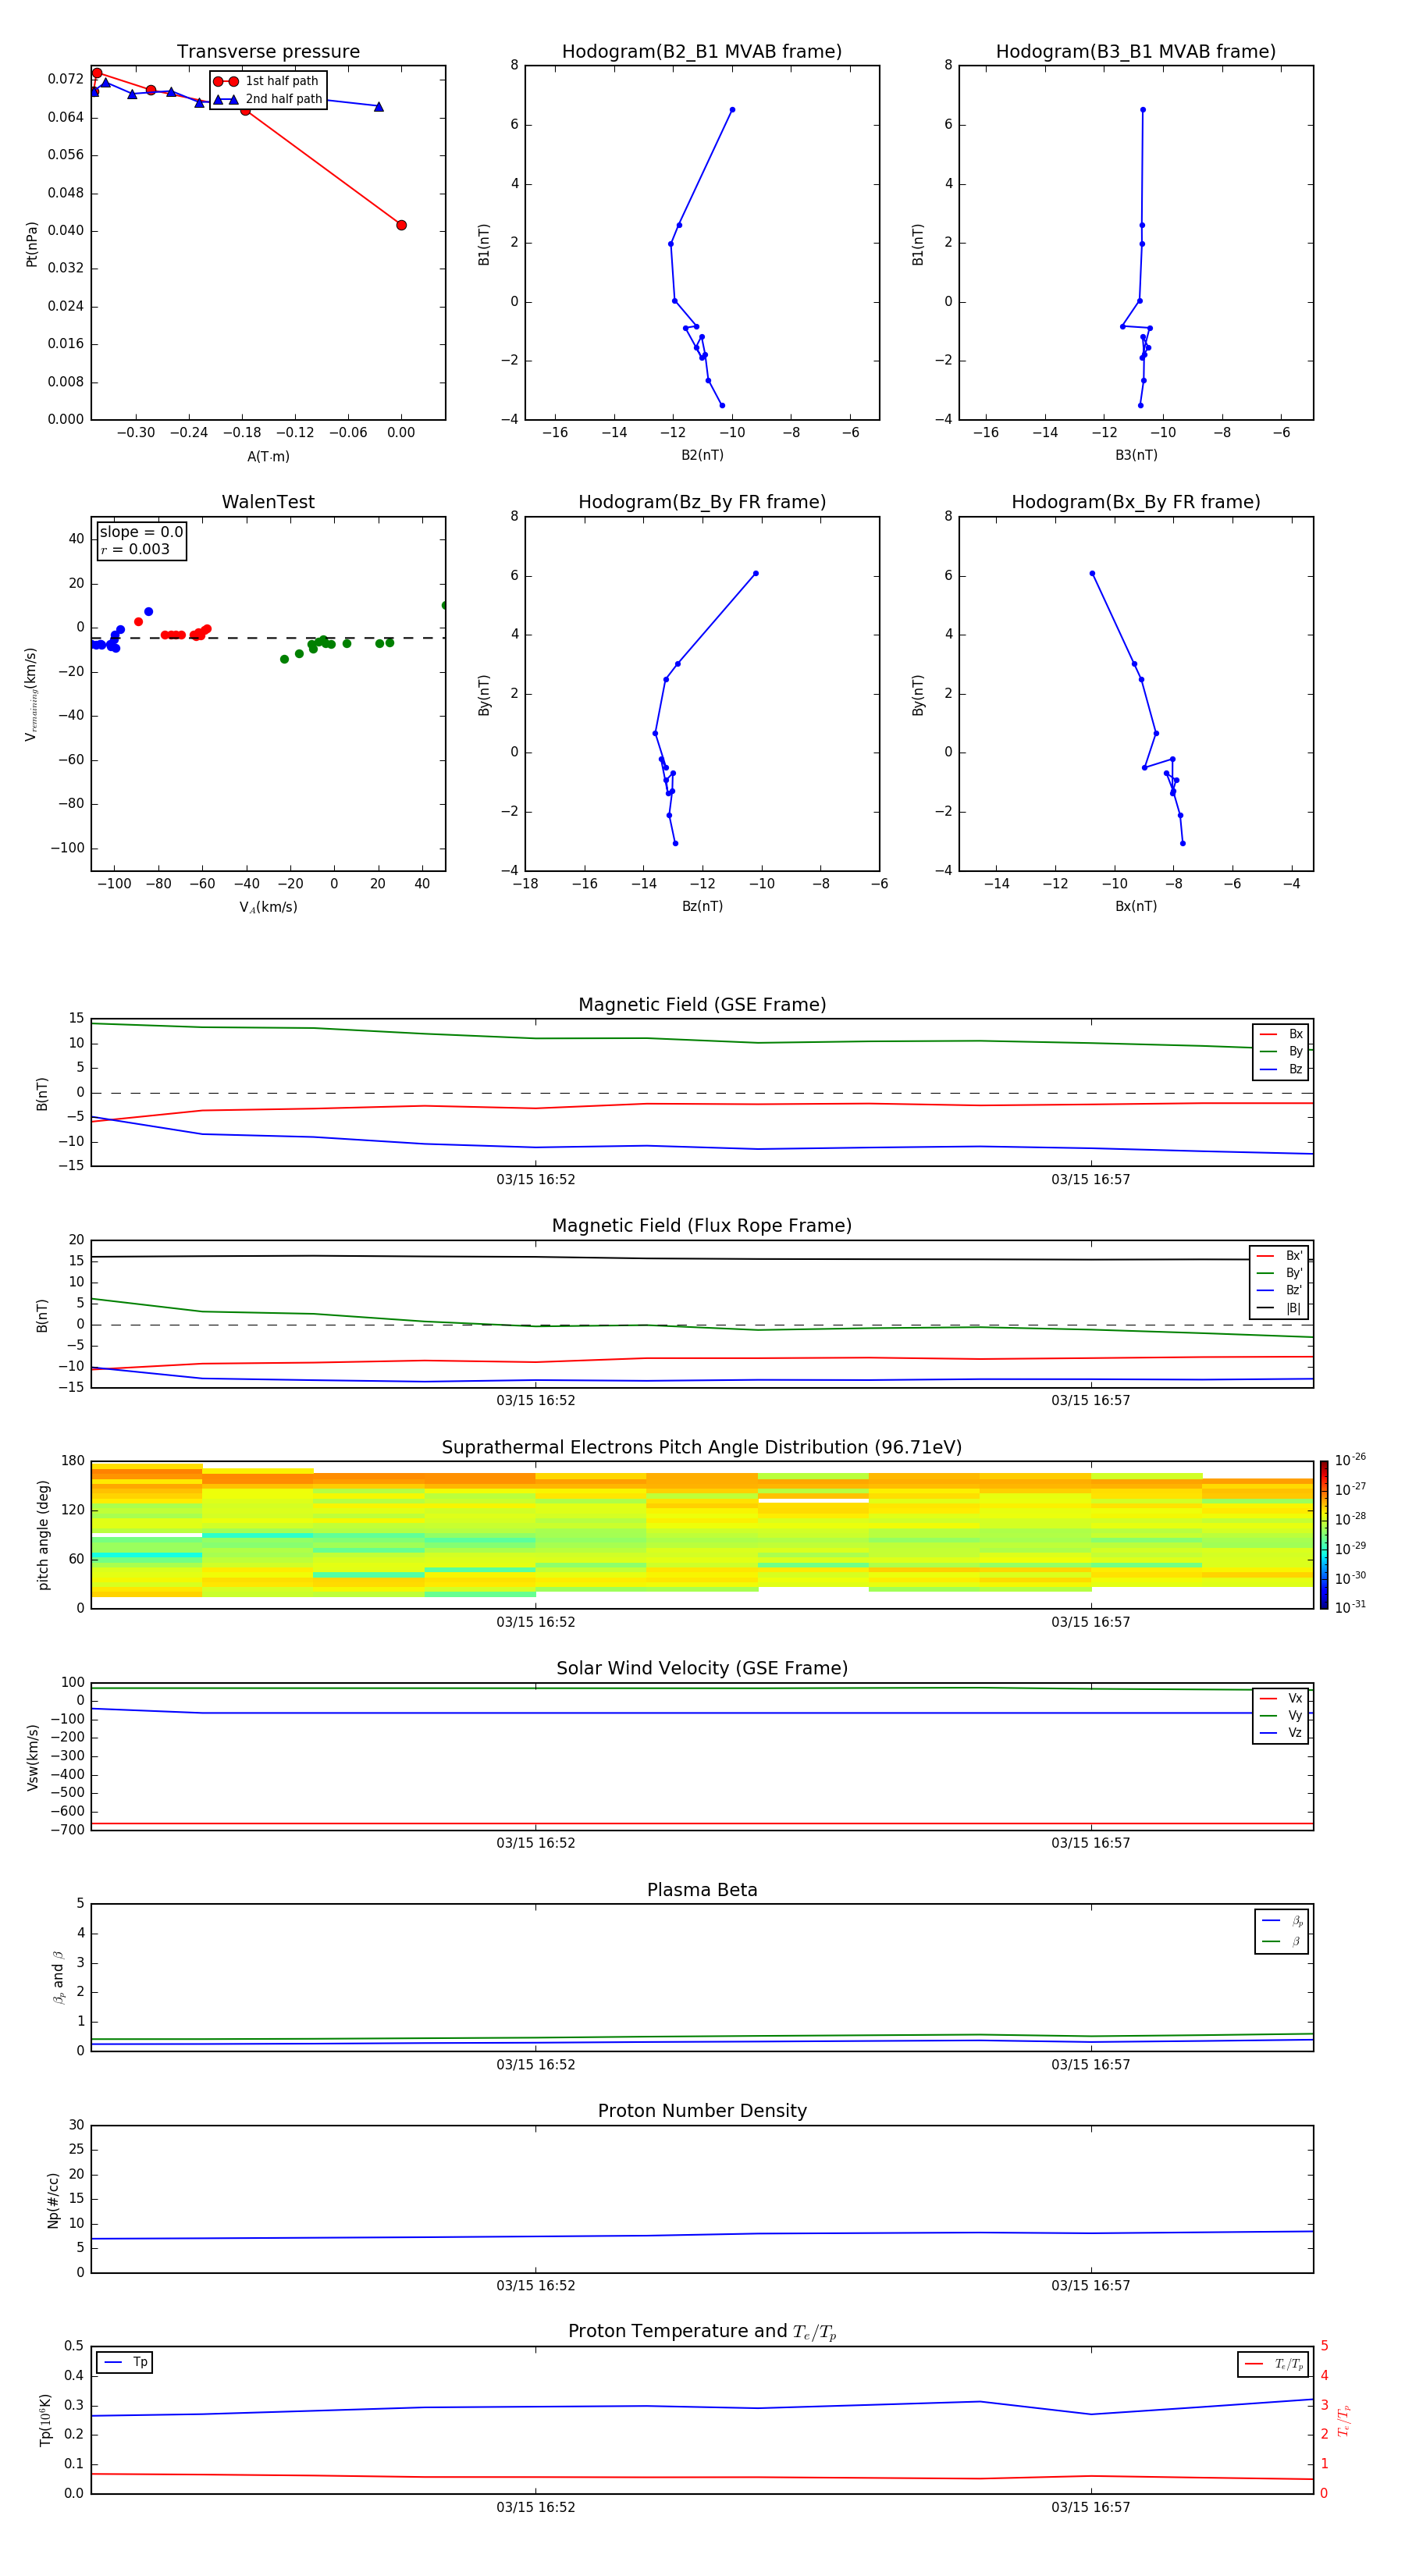This screenshot has height=2576, width=1405.
Task: Click the lowest red point in Transverse pressure plot
Action: [401, 225]
